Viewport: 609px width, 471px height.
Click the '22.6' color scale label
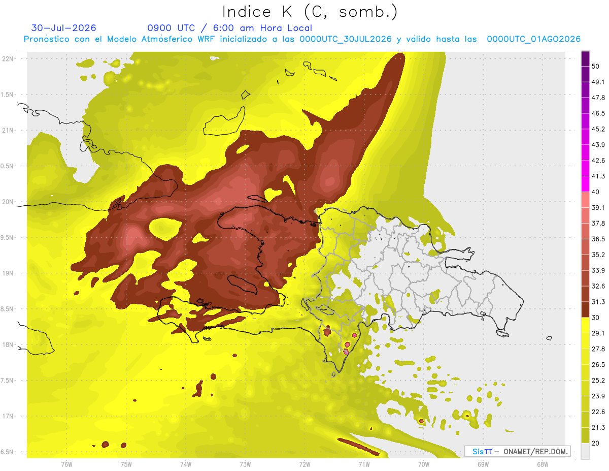point(598,412)
